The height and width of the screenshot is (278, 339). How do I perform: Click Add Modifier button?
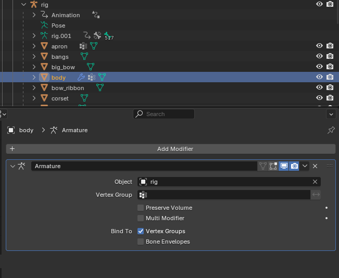171,149
